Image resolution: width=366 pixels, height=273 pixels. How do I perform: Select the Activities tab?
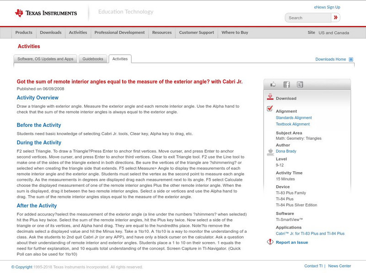pos(120,59)
